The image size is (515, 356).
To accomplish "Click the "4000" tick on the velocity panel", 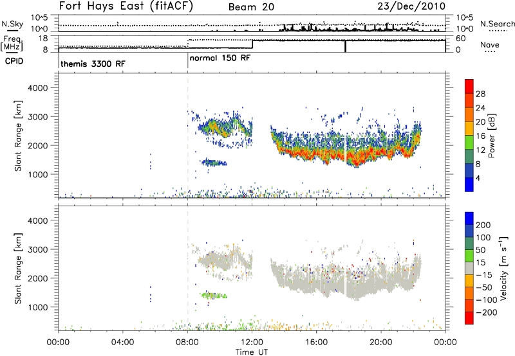I will coord(38,220).
